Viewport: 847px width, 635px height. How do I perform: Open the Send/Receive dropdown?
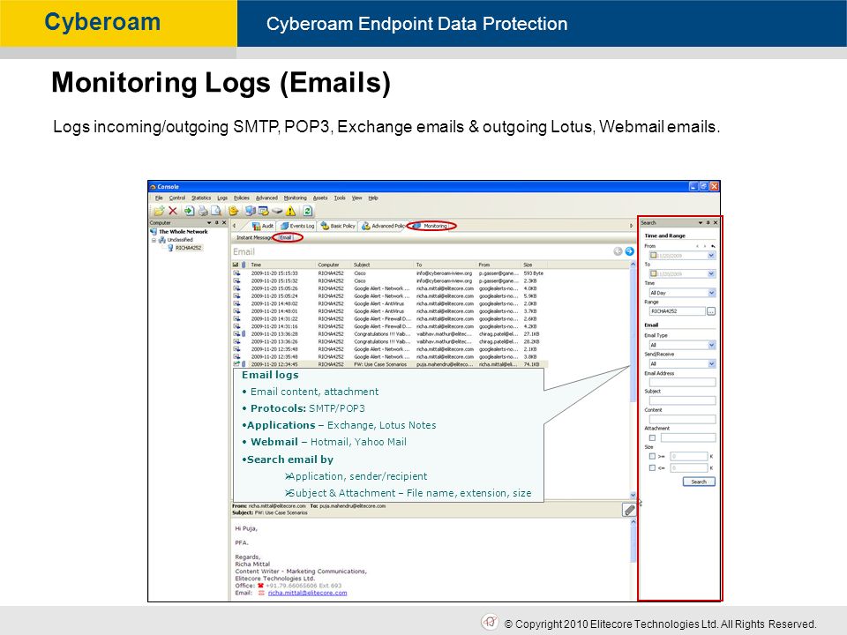[711, 364]
